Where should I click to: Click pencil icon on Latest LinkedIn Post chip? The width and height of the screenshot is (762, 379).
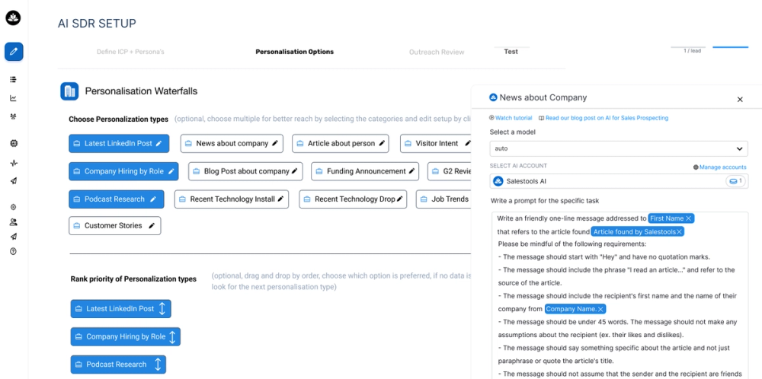159,144
